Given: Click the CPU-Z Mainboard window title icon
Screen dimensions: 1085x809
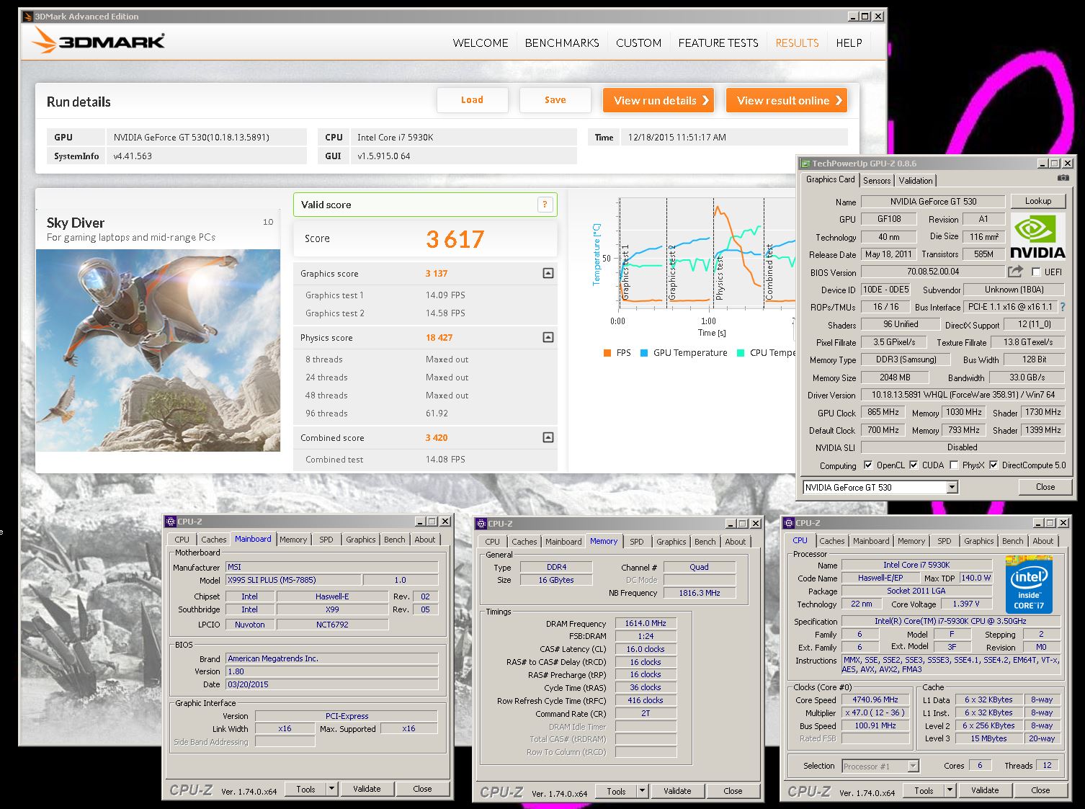Looking at the screenshot, I should (x=171, y=522).
